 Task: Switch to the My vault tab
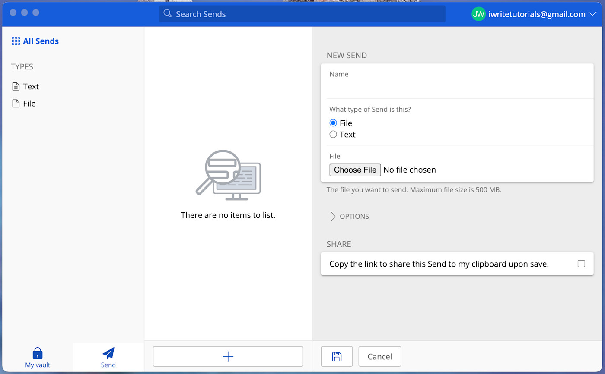click(x=38, y=356)
